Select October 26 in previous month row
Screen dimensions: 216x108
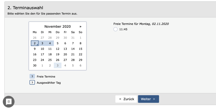click(35, 38)
